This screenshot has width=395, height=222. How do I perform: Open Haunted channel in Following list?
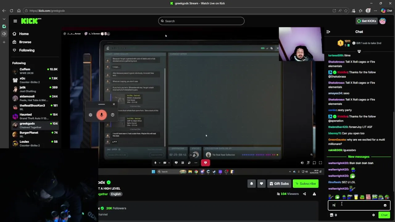pos(35,116)
